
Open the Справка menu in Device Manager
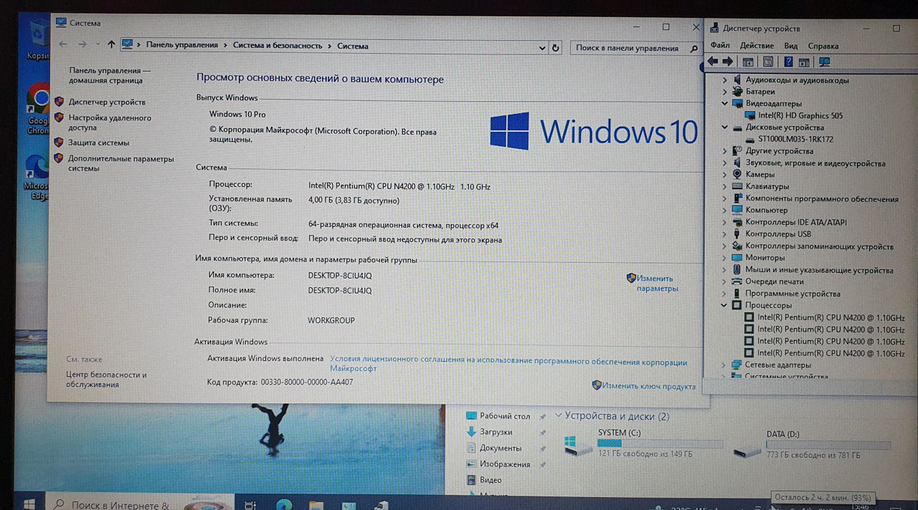click(823, 46)
